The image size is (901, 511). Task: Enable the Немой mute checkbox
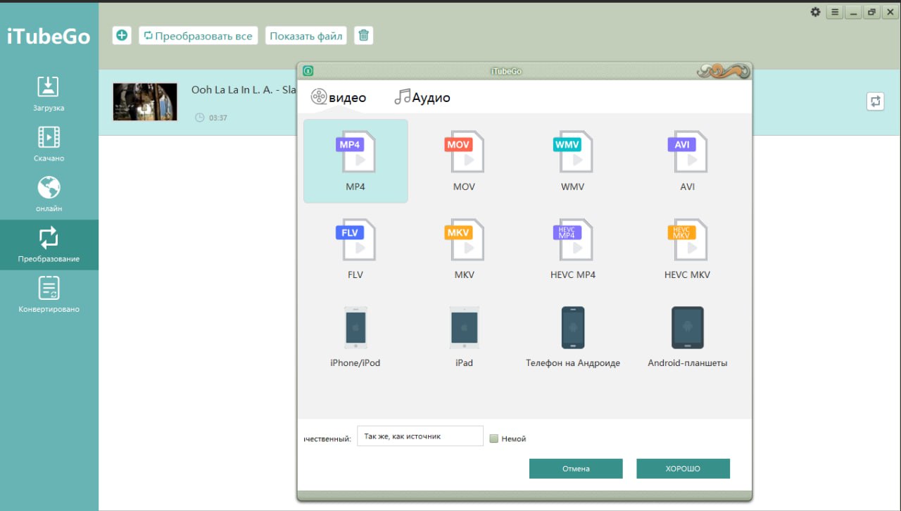click(493, 439)
